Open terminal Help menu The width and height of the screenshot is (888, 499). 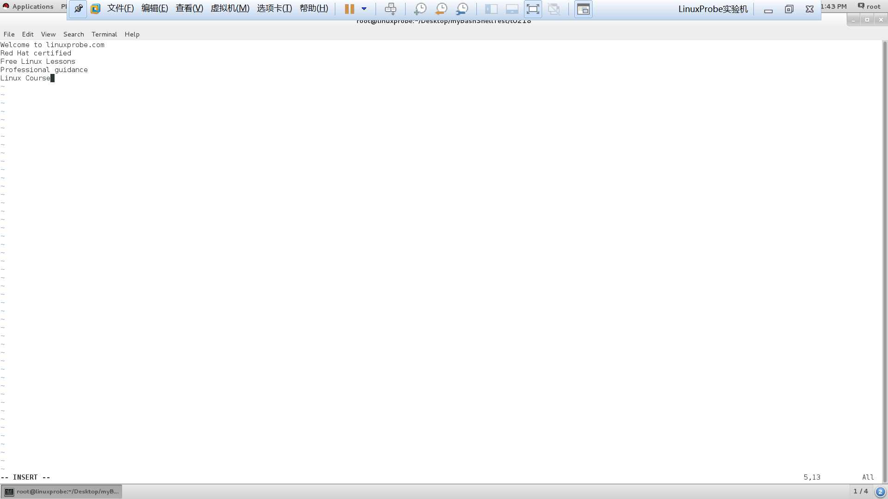(x=132, y=34)
